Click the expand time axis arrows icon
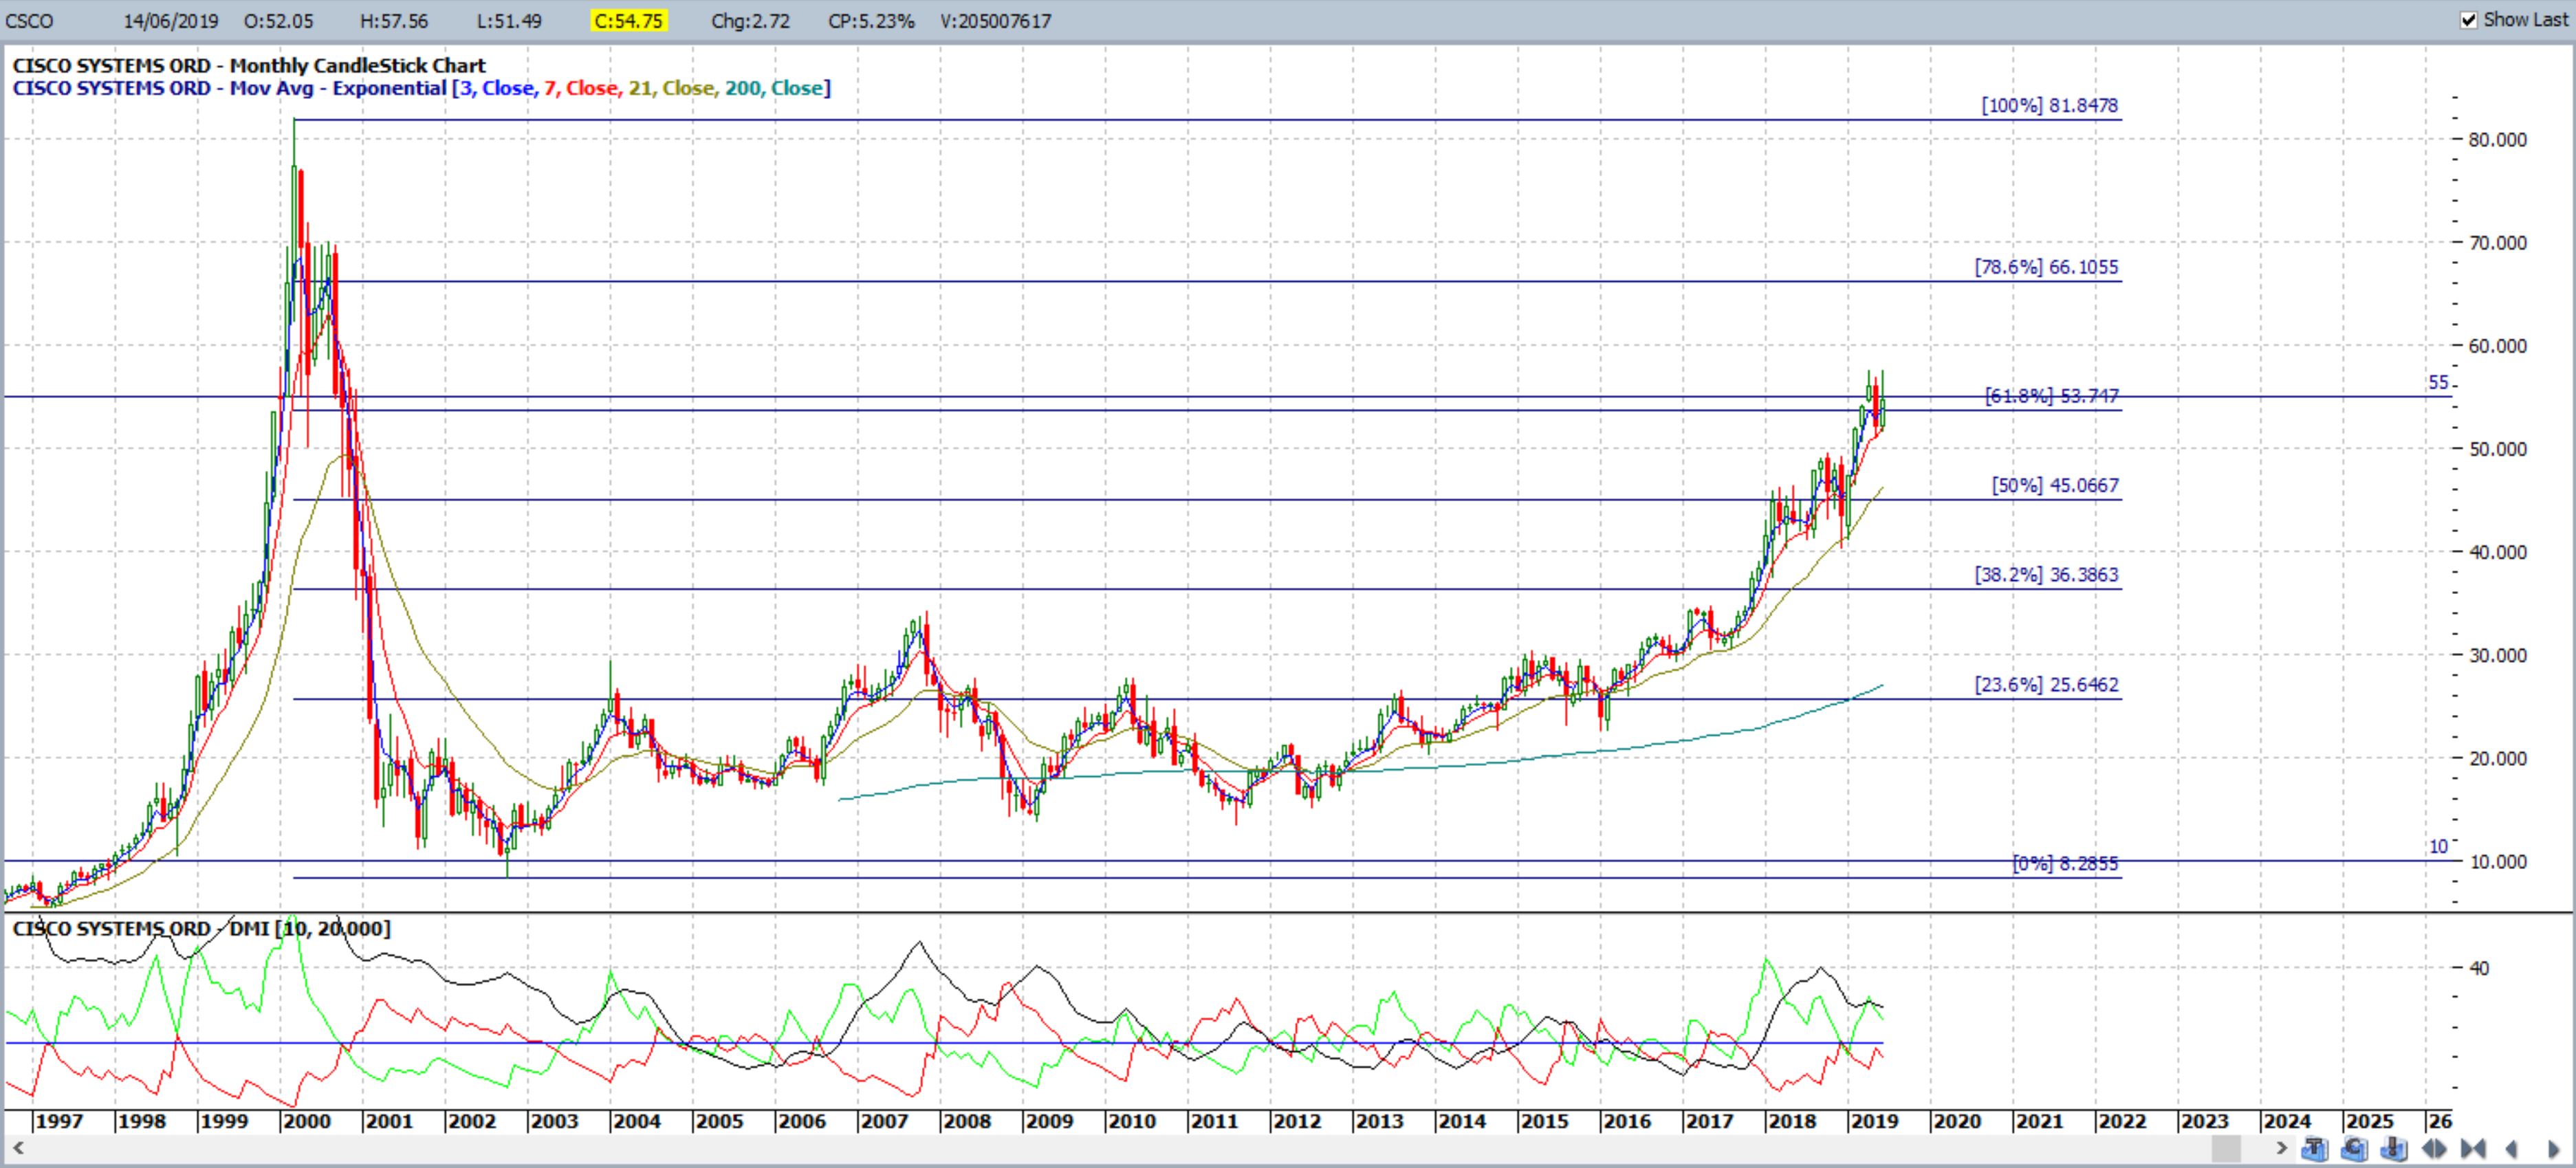 tap(2434, 1148)
